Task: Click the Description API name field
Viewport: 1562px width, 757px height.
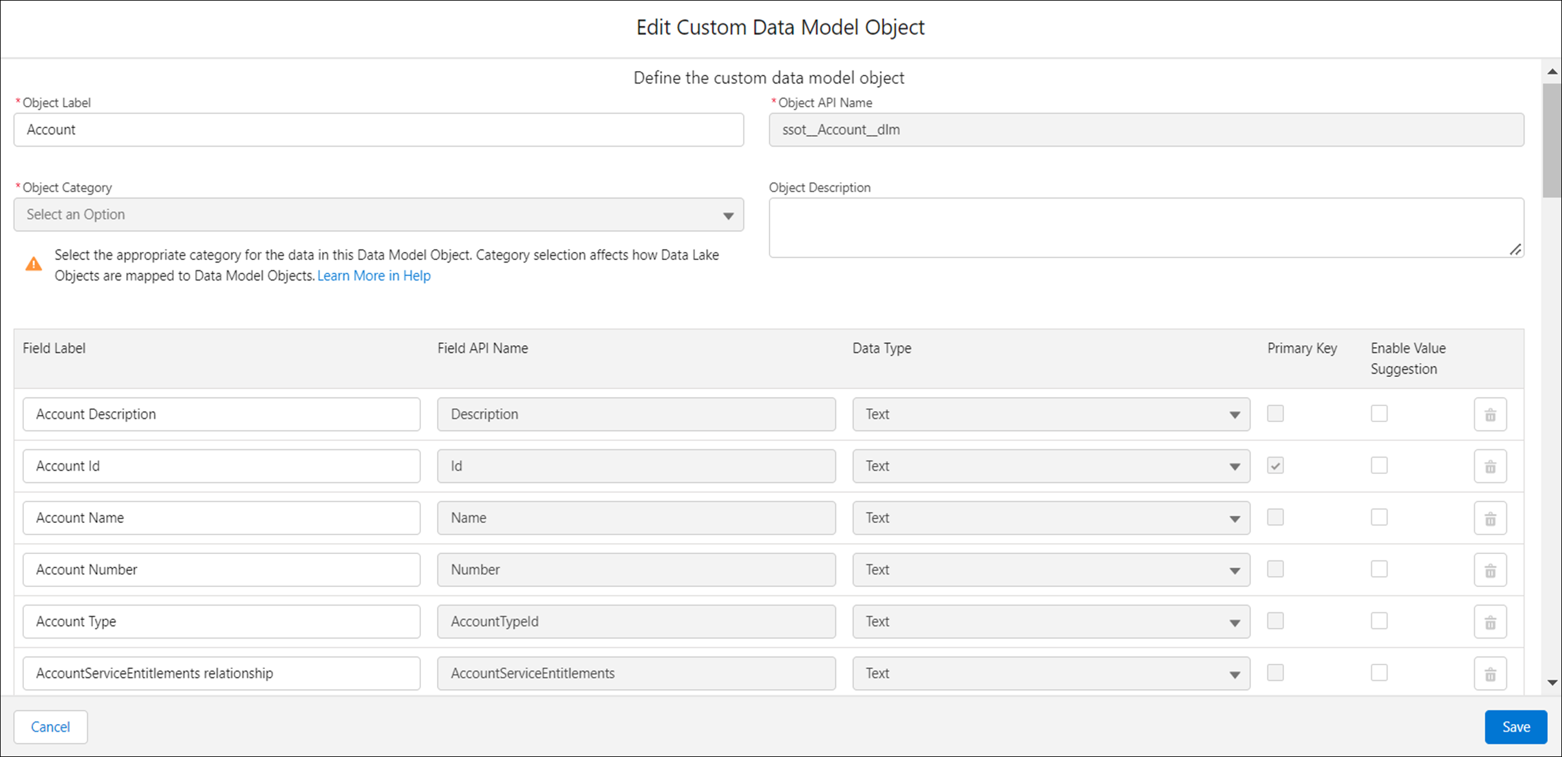Action: 636,414
